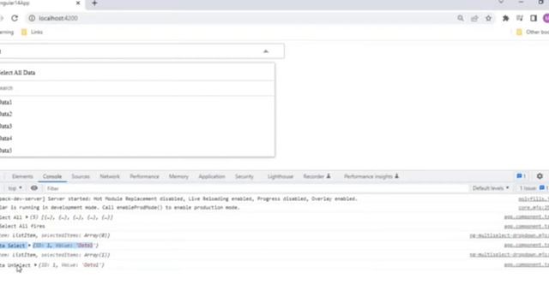Expand the Data UnSelect logged object
The width and height of the screenshot is (549, 308).
pos(35,265)
